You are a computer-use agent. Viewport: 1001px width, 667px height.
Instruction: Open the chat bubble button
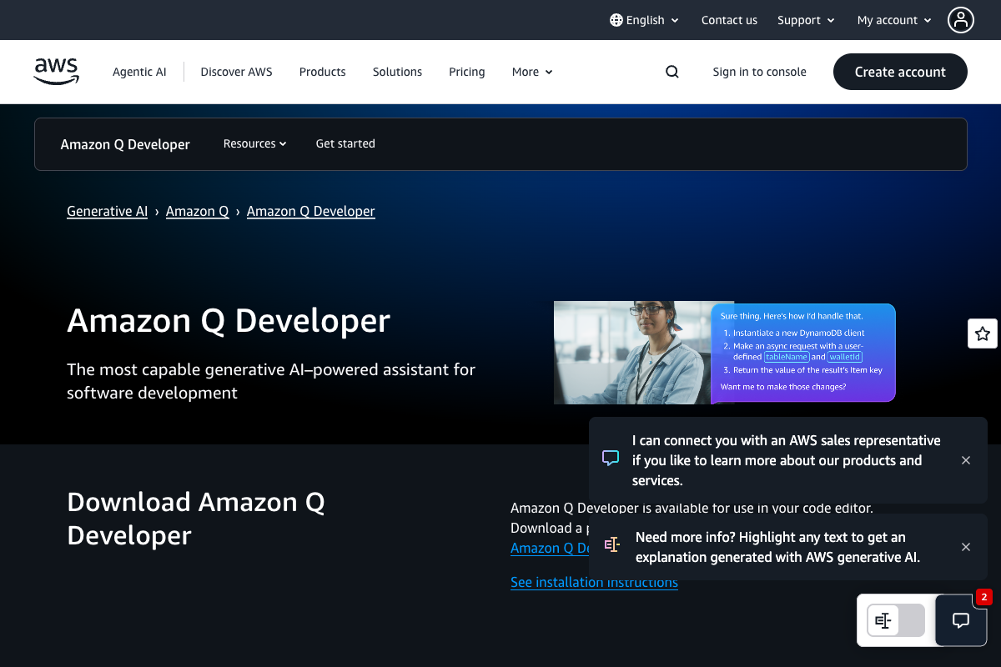click(961, 620)
